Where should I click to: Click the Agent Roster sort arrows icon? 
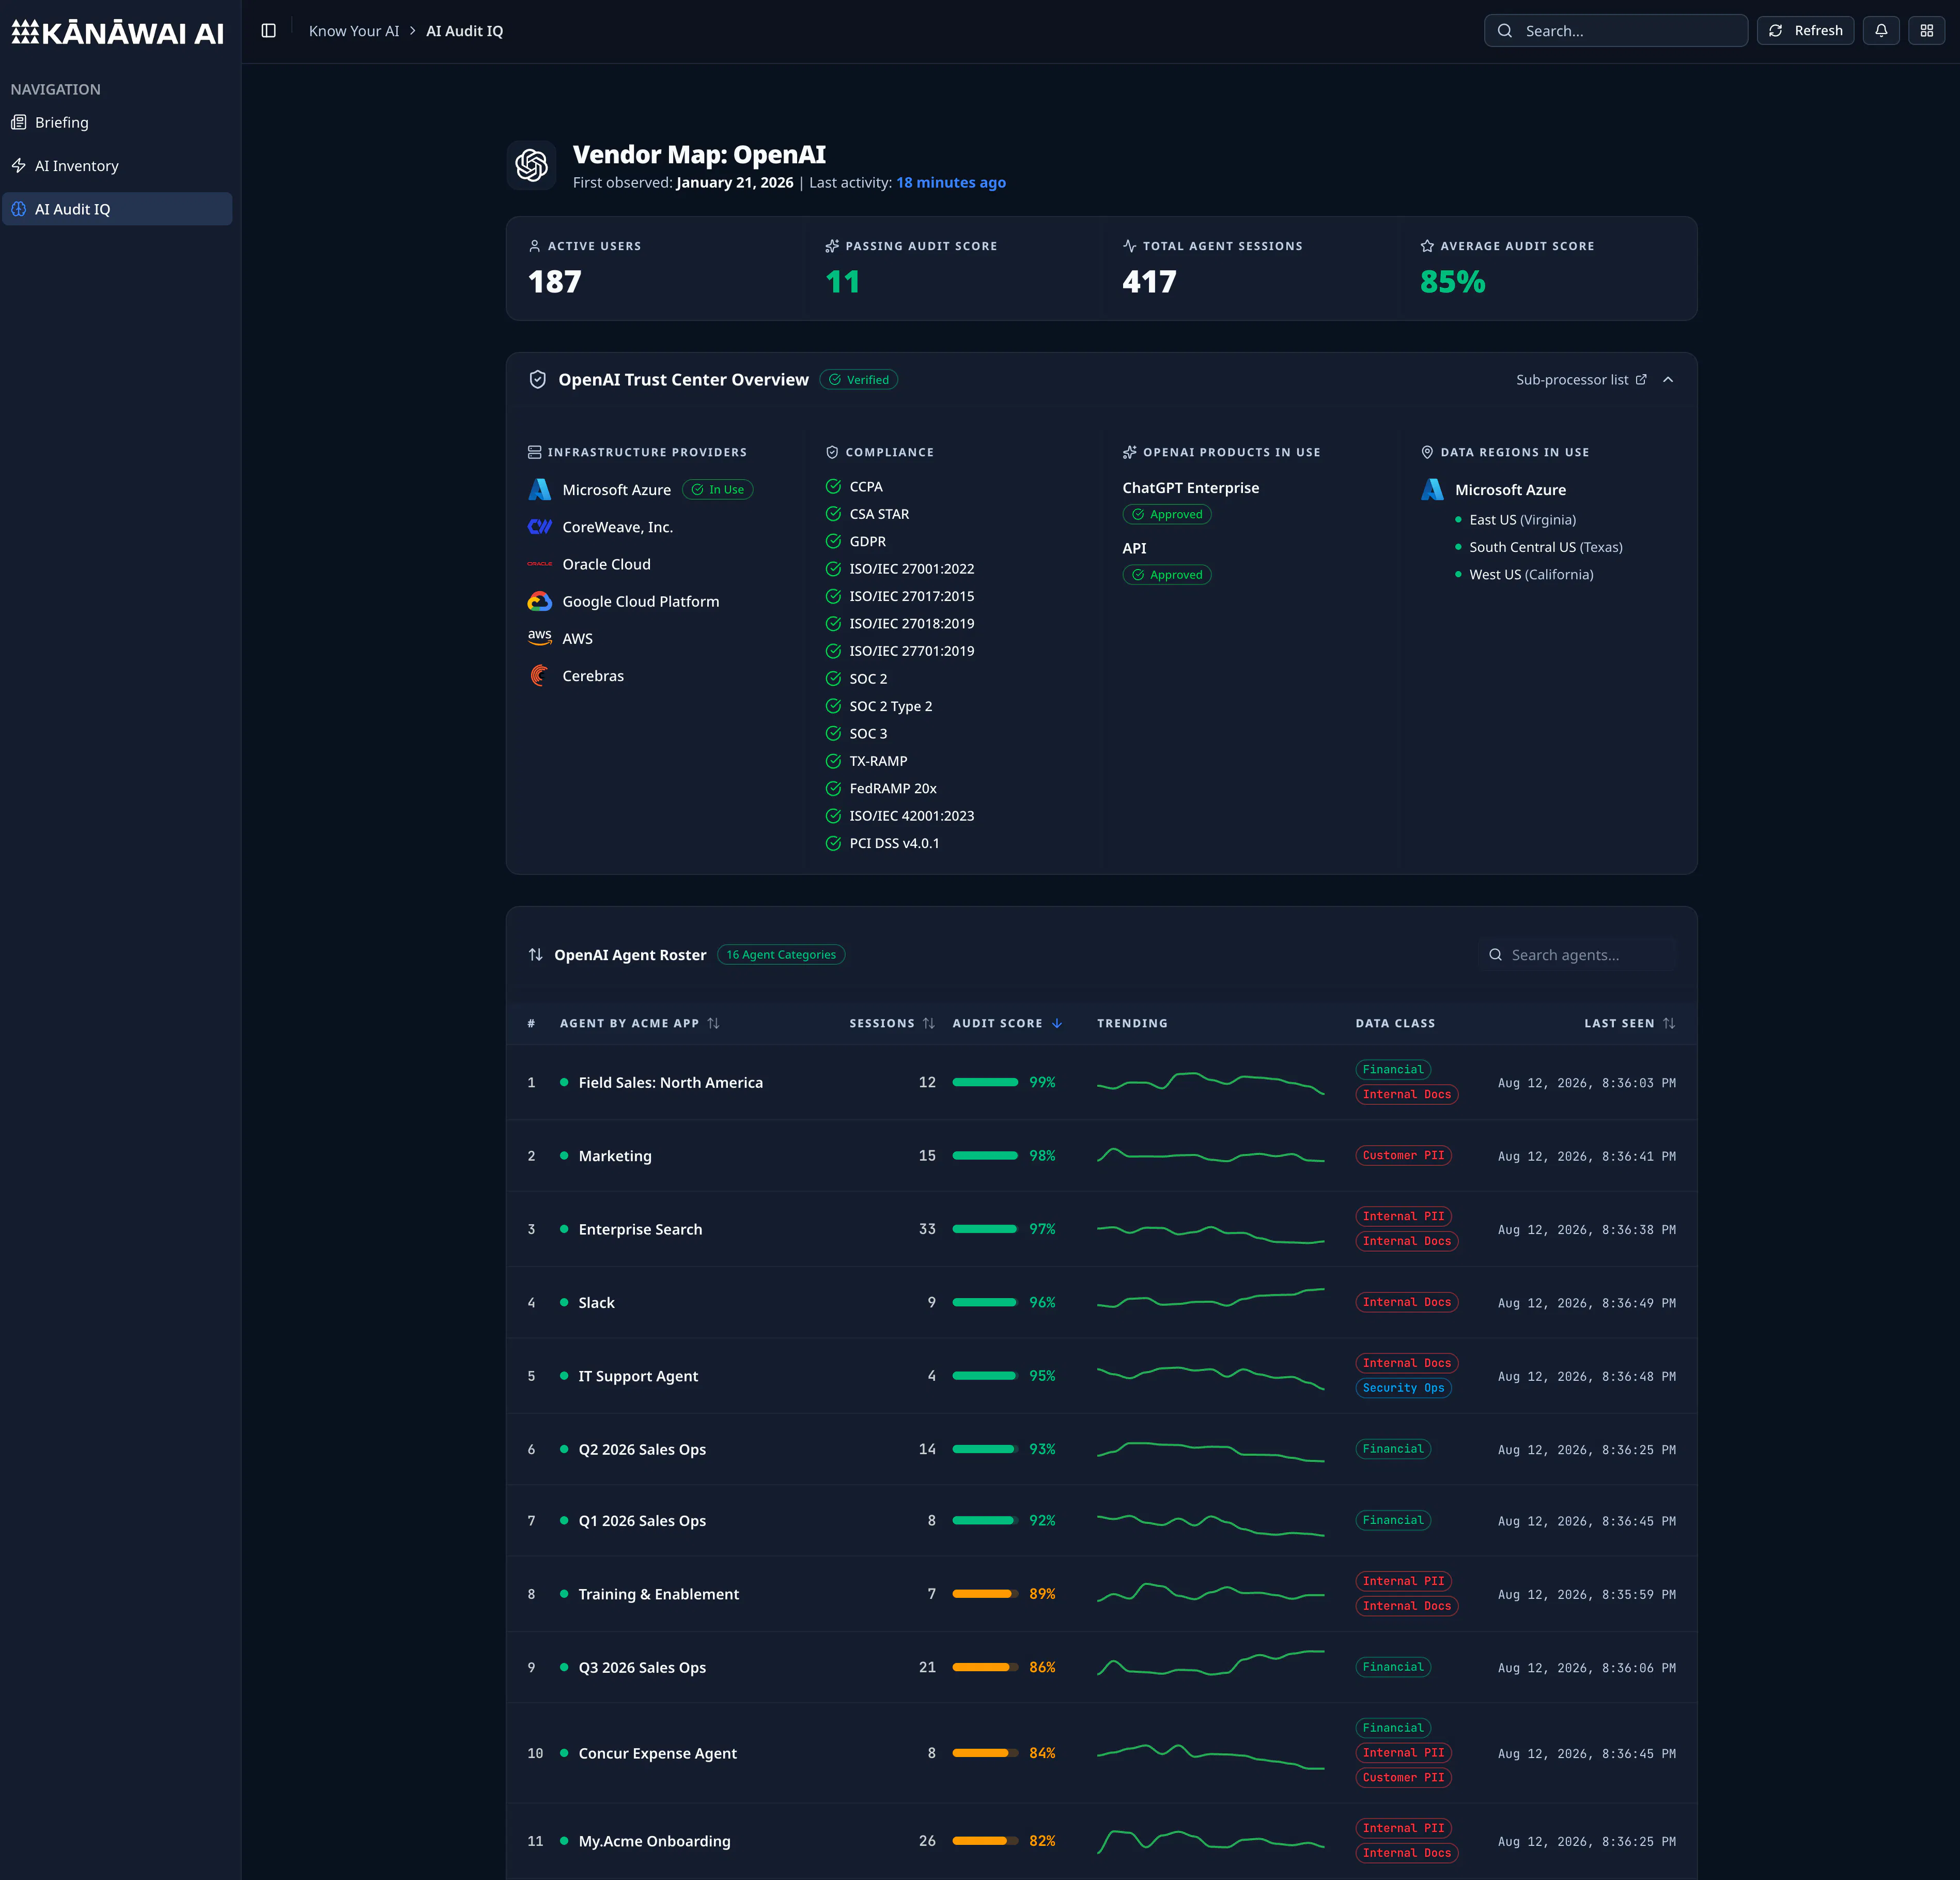point(535,954)
